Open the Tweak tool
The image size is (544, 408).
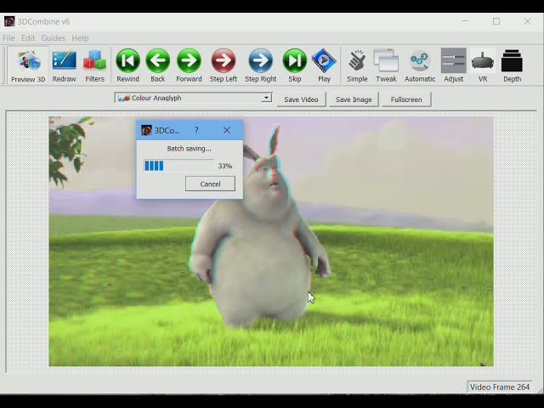coord(386,65)
